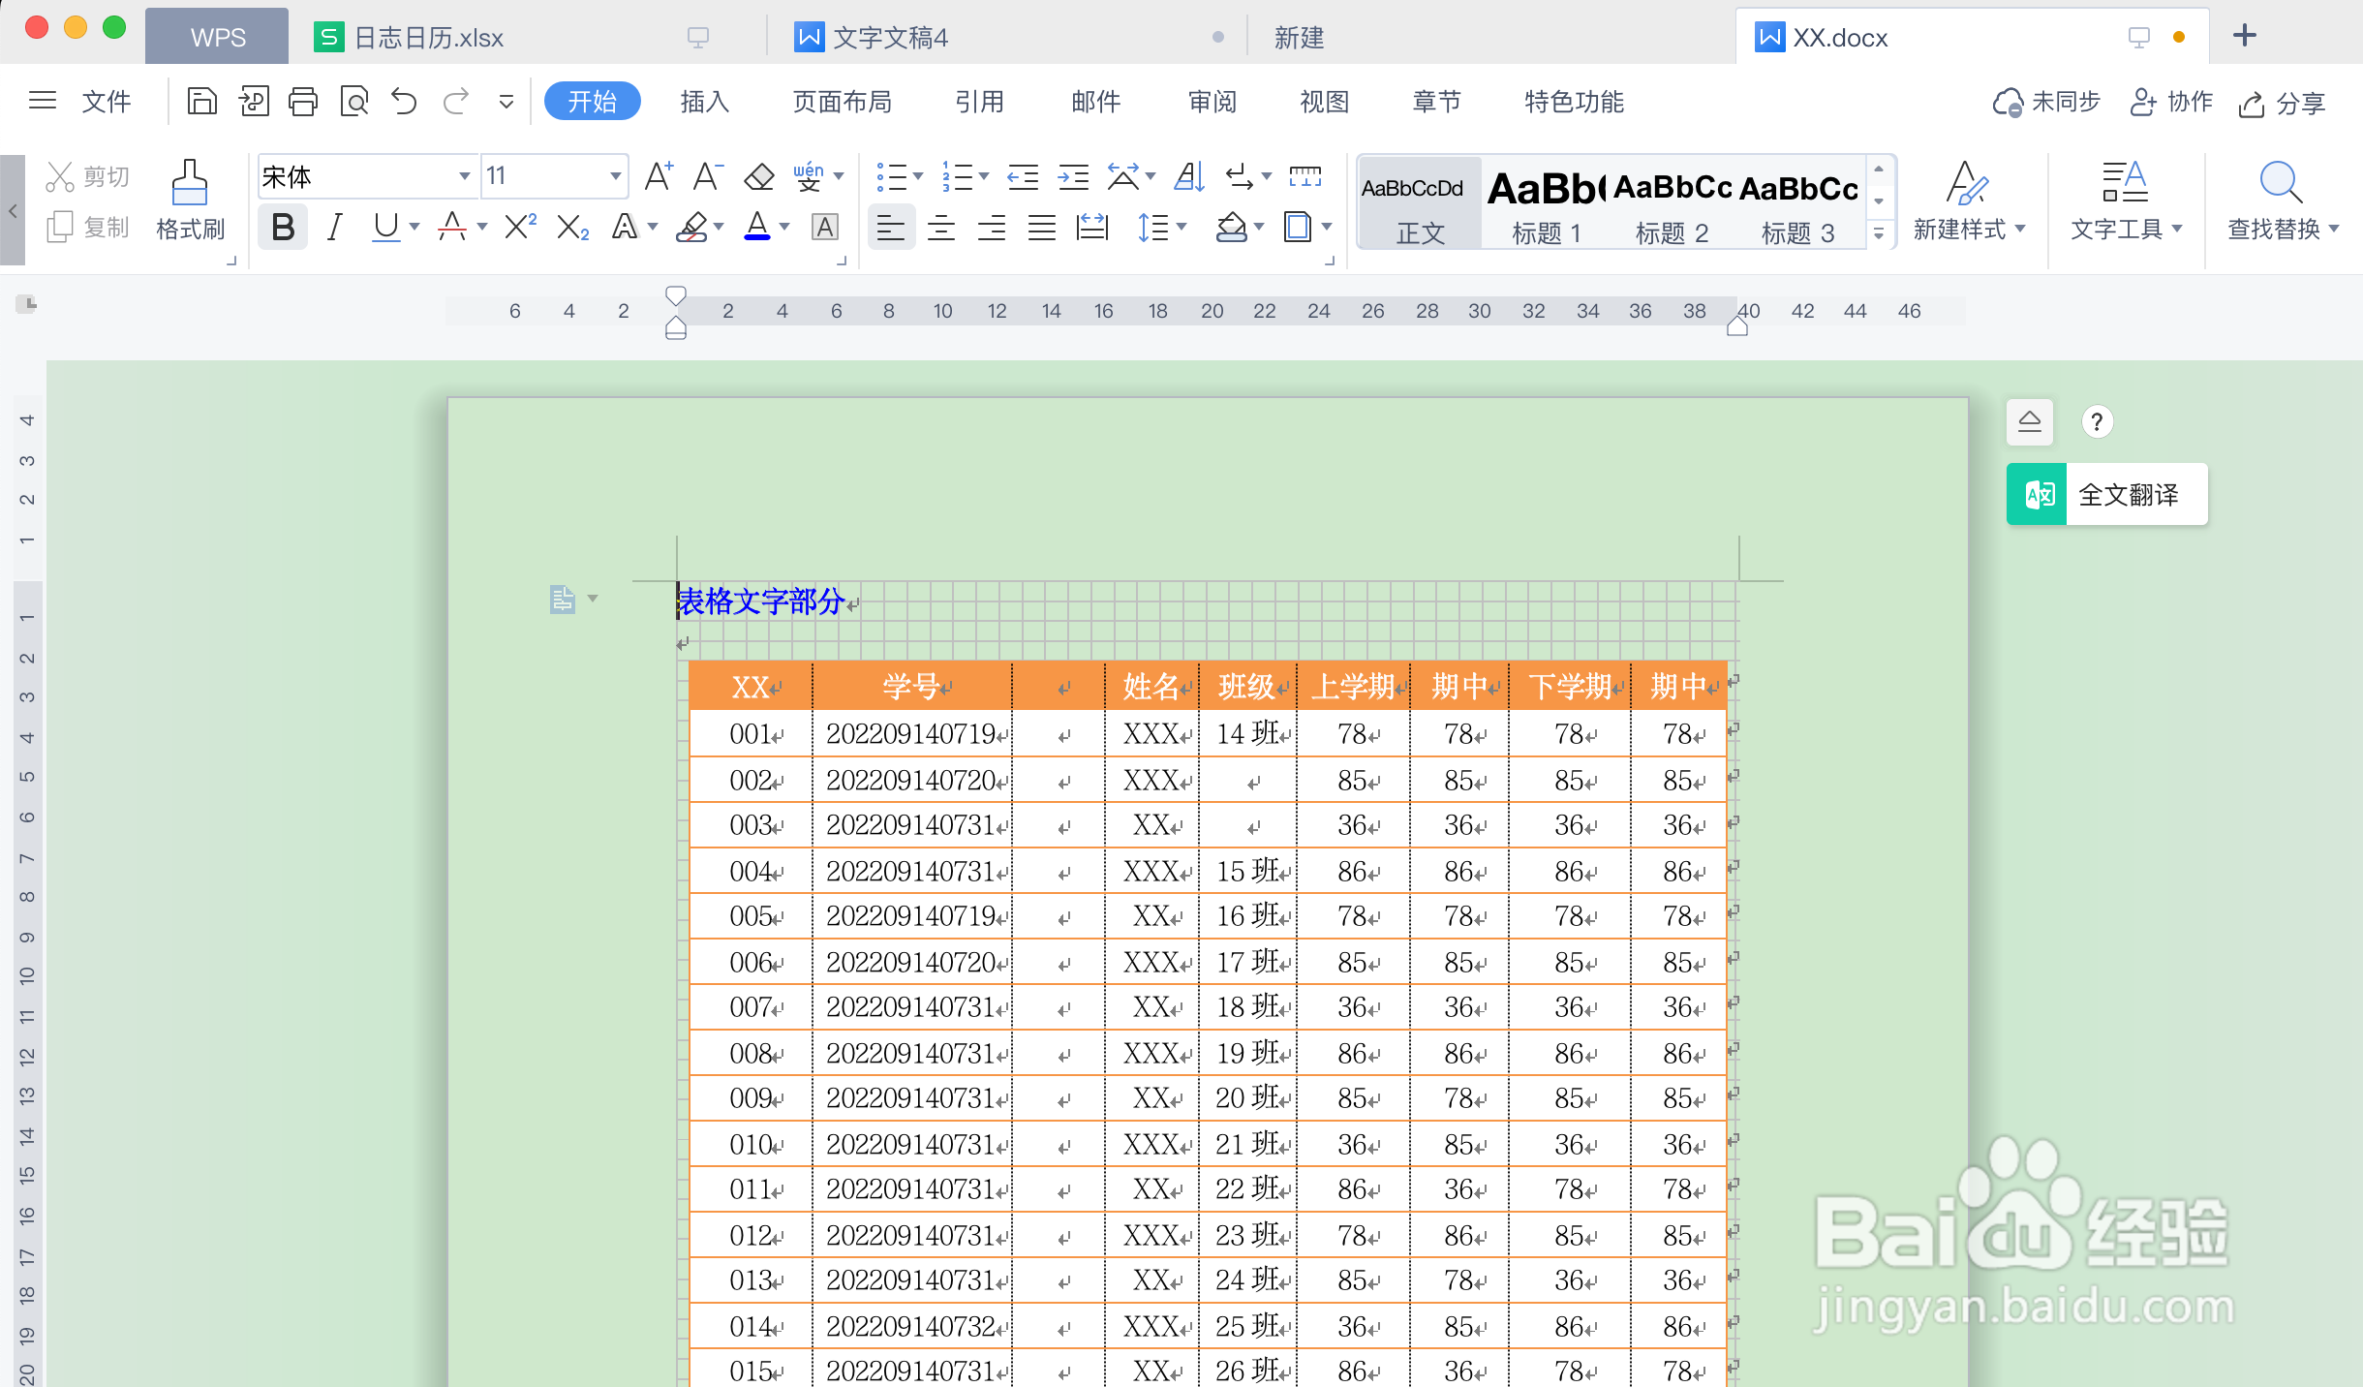This screenshot has height=1387, width=2363.
Task: Click the 分享 share button
Action: [2283, 103]
